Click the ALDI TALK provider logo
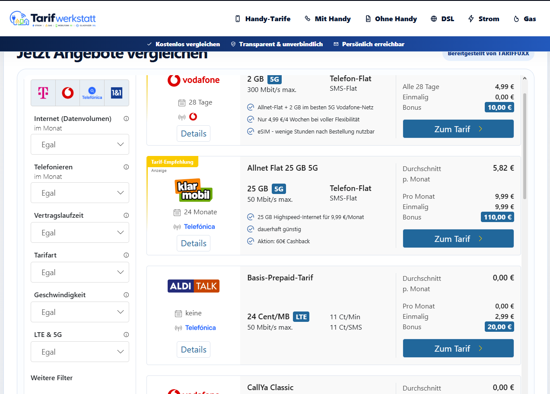This screenshot has width=550, height=394. (194, 286)
